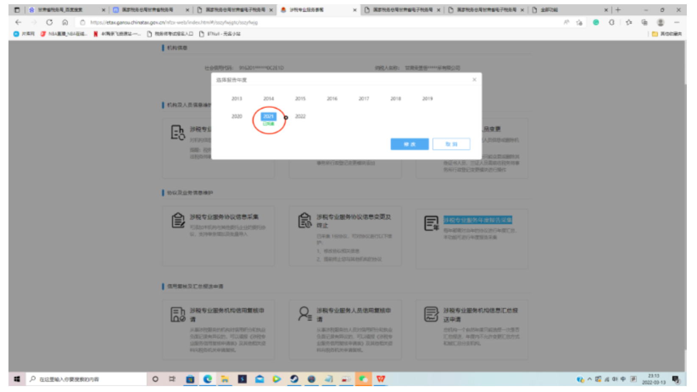Switch to the 百度搜索 first tab
The image size is (697, 392).
66,10
